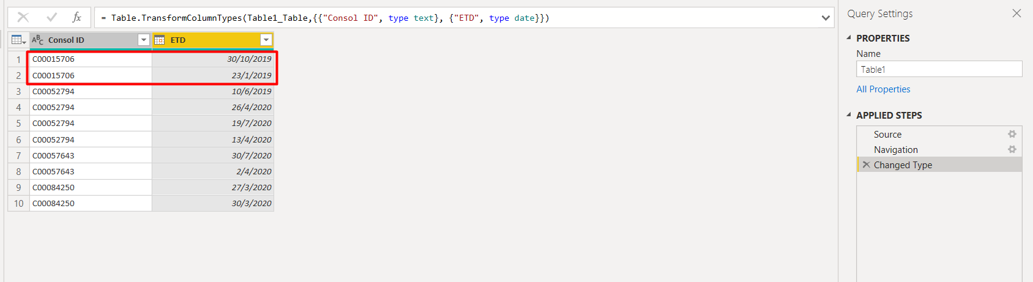Click the C00084250 cell in row 9
Screen dimensions: 1033x282
tap(91, 187)
